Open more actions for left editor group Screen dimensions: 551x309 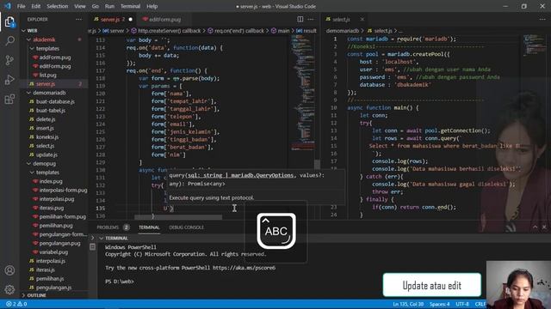pyautogui.click(x=311, y=19)
